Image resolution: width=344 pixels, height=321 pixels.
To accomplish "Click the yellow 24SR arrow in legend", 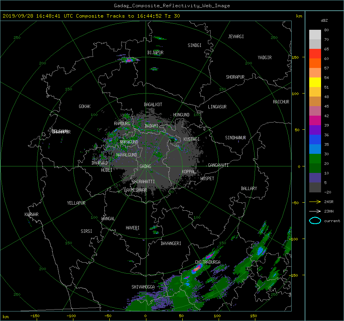I will (315, 202).
